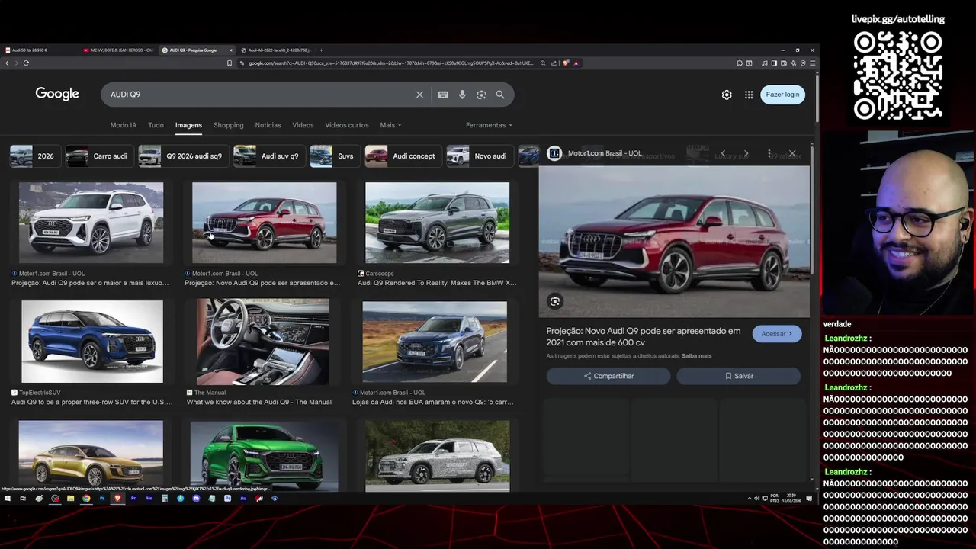The height and width of the screenshot is (549, 976).
Task: Search inside the image with Lens button
Action: [x=555, y=301]
